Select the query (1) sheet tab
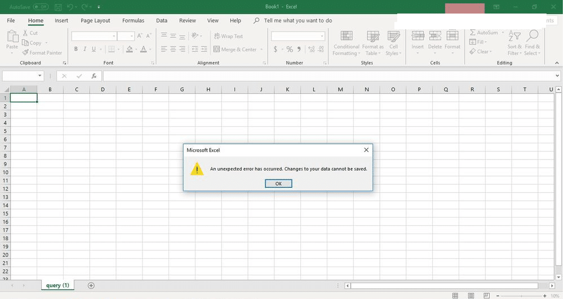The width and height of the screenshot is (564, 299). point(57,285)
